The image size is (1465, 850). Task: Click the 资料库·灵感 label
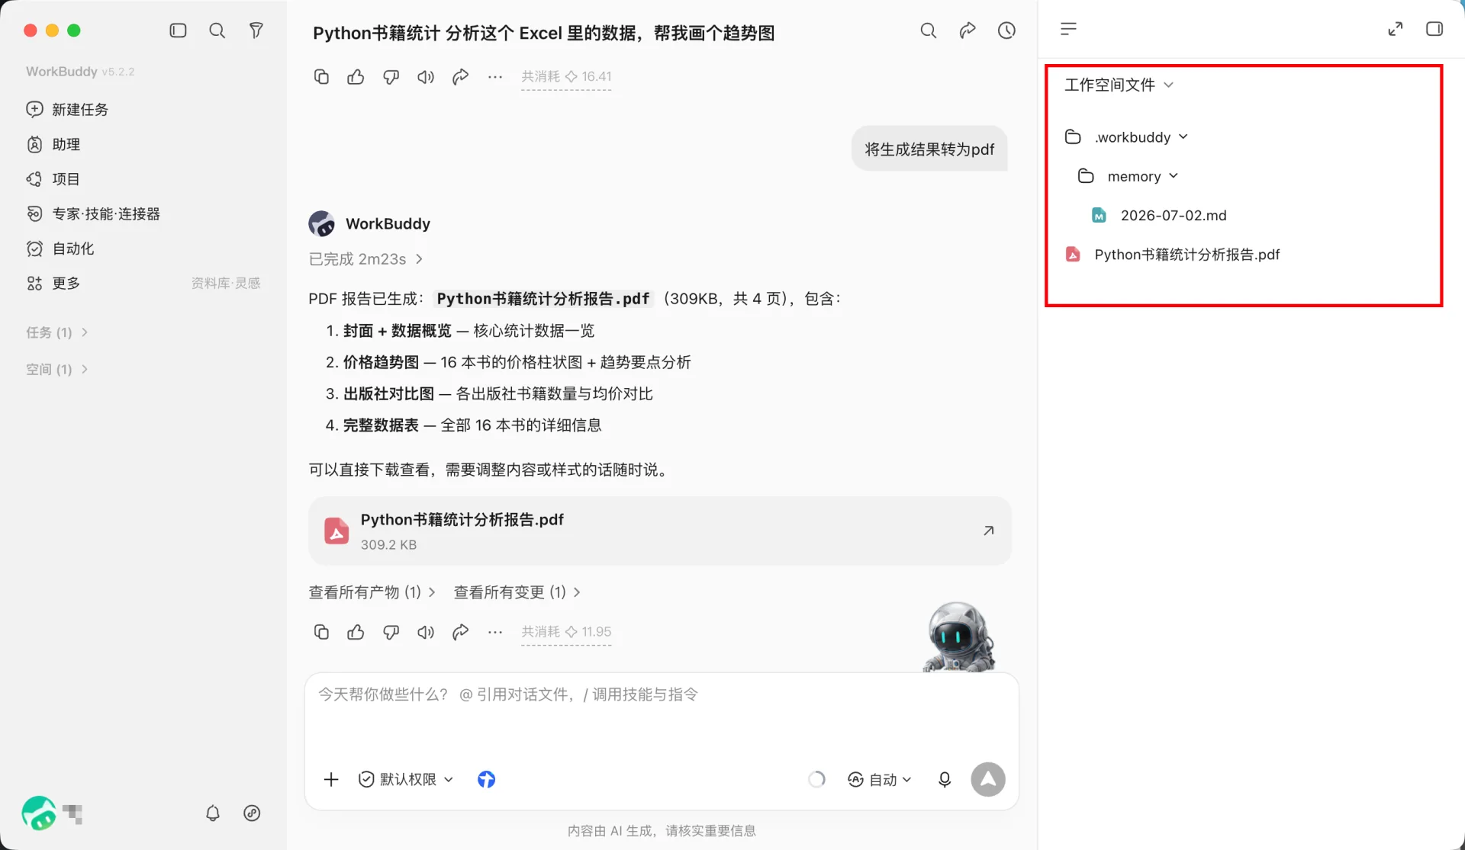[x=226, y=284]
